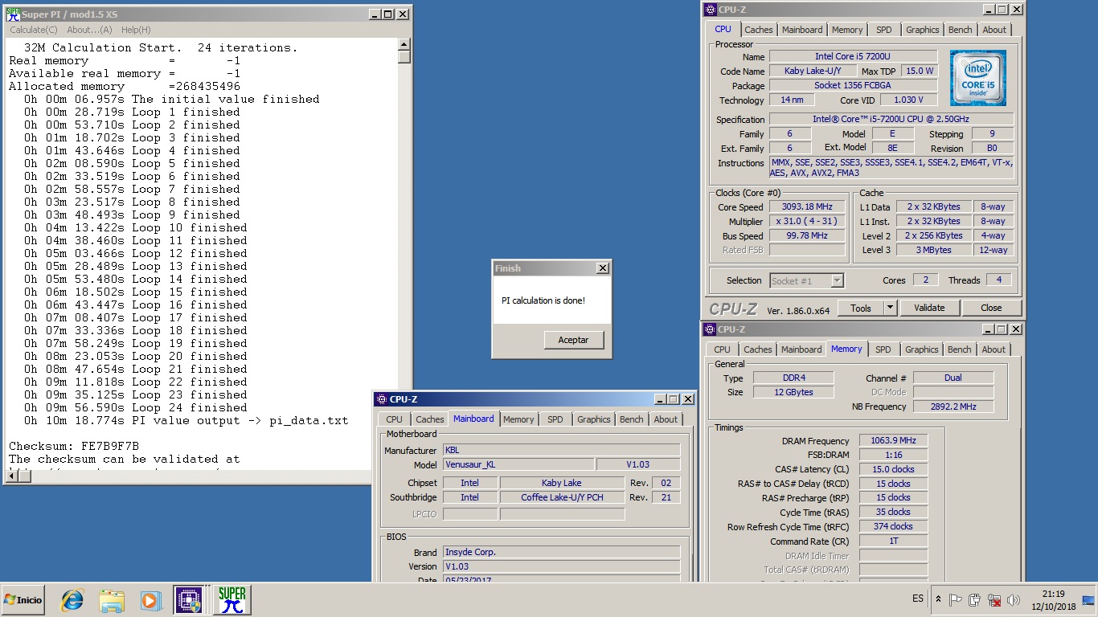Open Action Center flag tray icon
The height and width of the screenshot is (617, 1098).
coord(956,599)
